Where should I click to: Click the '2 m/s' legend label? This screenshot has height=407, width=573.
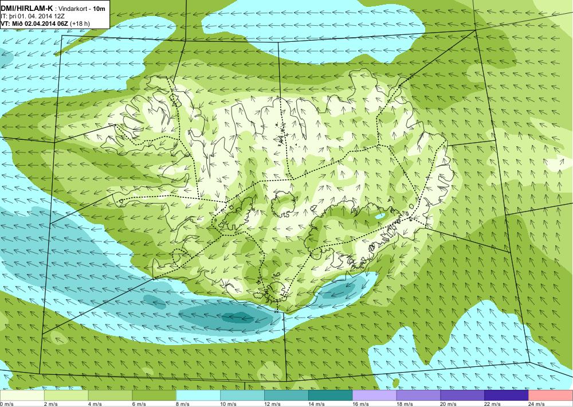click(51, 404)
